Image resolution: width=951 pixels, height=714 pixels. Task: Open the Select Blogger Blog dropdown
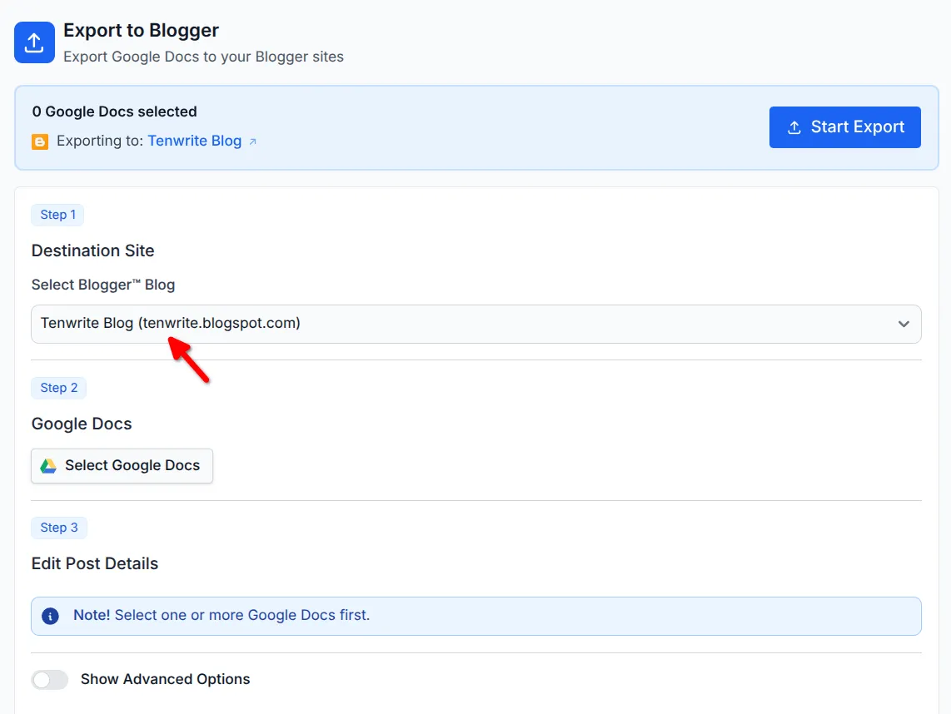[476, 324]
